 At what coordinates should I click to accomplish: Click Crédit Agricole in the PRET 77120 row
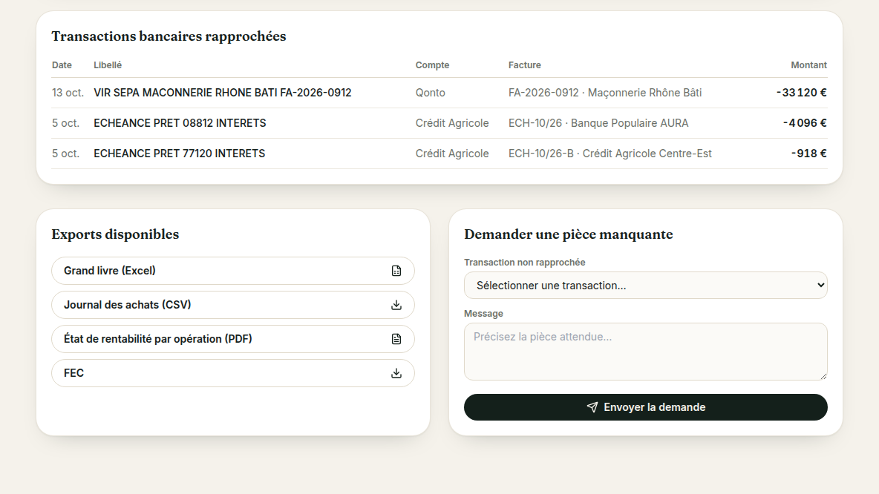coord(452,154)
